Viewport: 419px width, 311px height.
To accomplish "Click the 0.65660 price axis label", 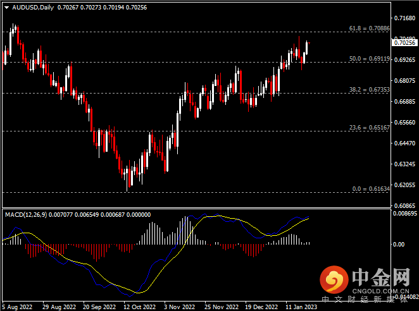I will pos(405,123).
